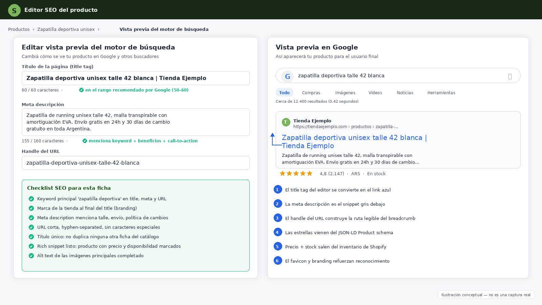
Task: Select the Imágenes search tab
Action: 345,93
